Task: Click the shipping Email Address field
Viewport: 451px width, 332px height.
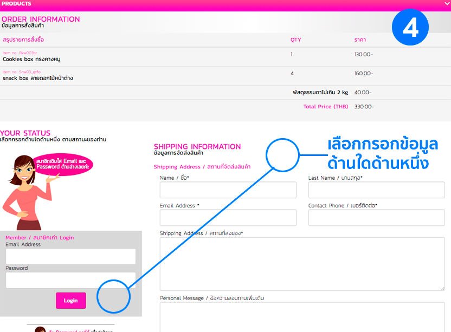Action: click(228, 218)
